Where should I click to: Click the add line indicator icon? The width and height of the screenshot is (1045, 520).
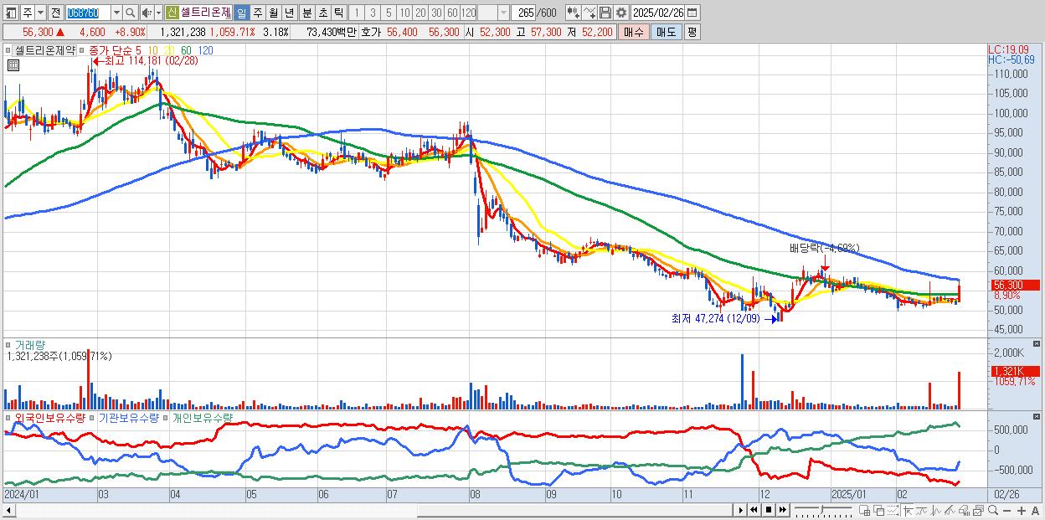589,13
